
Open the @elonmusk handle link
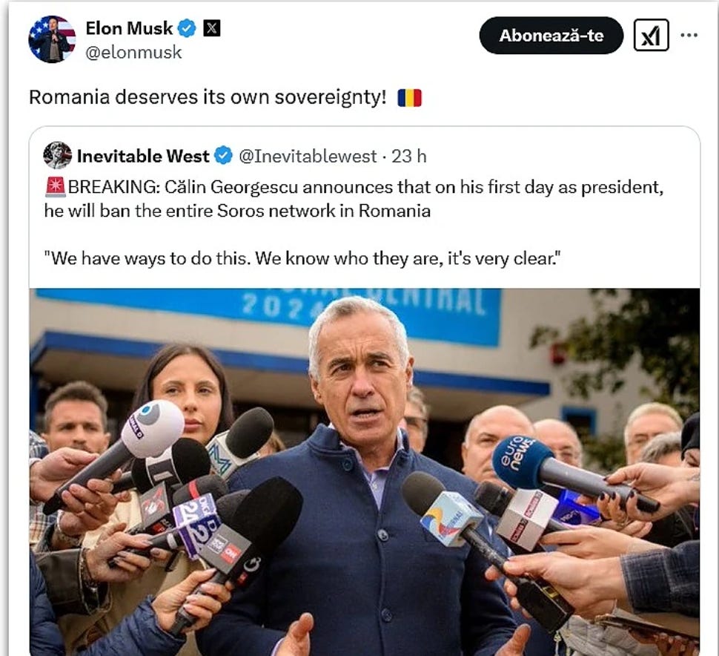point(133,53)
